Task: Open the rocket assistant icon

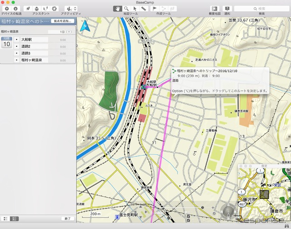Action: coord(28,9)
